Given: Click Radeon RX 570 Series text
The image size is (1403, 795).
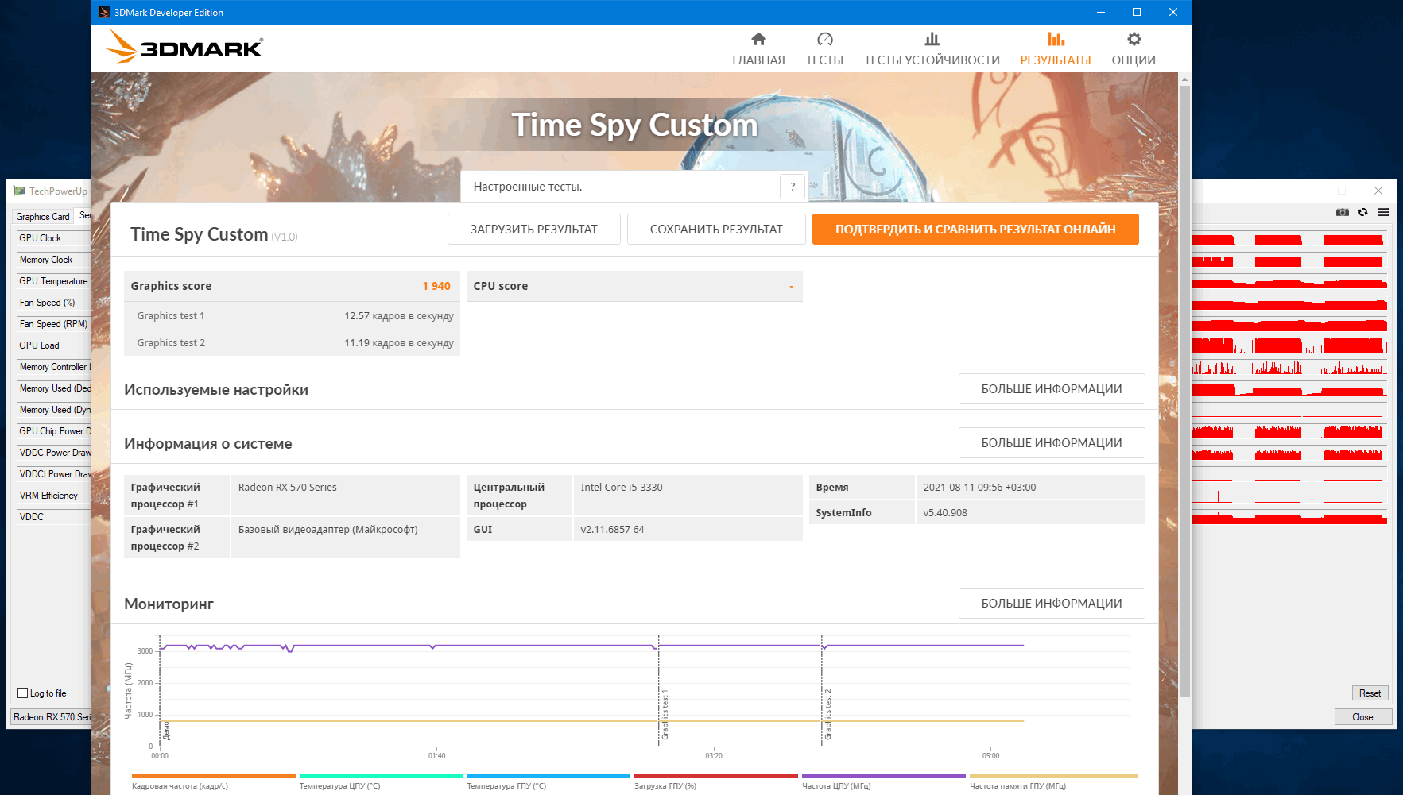Looking at the screenshot, I should coord(288,487).
